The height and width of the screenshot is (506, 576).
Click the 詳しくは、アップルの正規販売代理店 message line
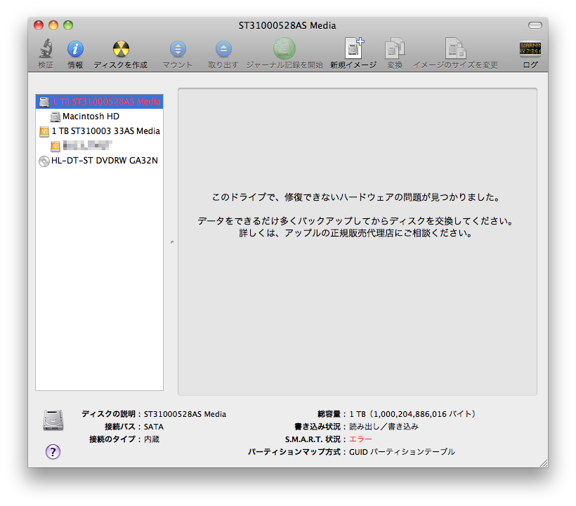pos(355,233)
